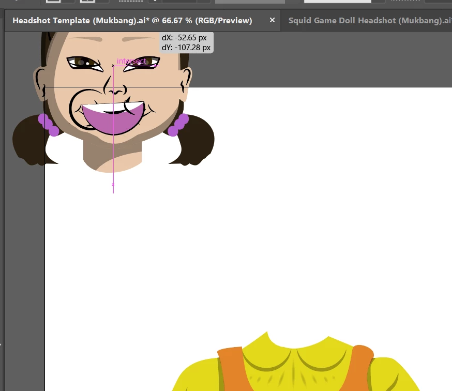
Task: Select the right purple hair tie
Action: point(178,125)
